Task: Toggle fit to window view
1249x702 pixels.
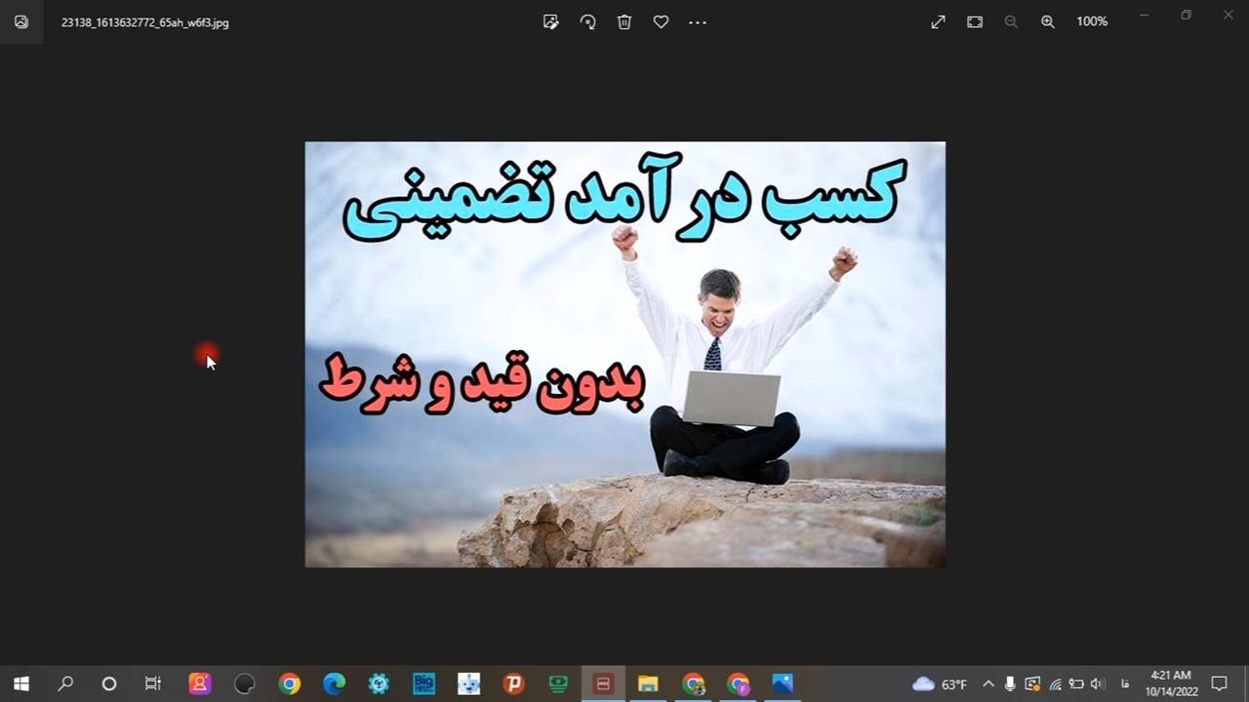Action: [975, 21]
